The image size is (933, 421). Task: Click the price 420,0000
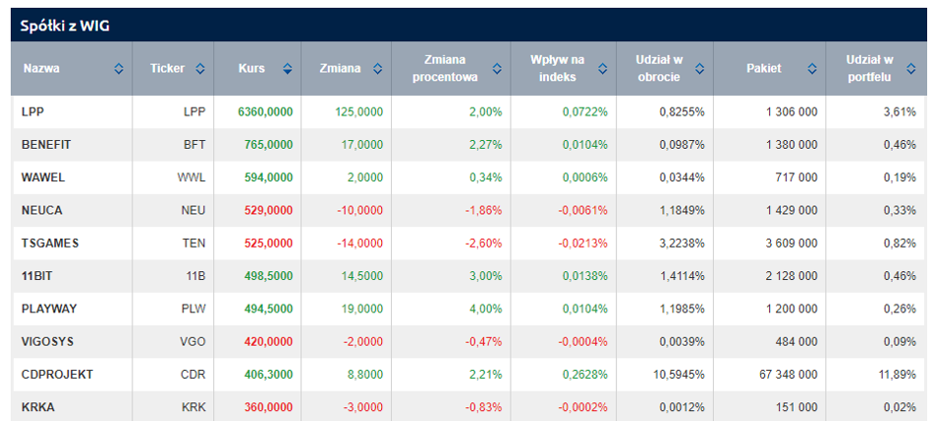coord(269,341)
